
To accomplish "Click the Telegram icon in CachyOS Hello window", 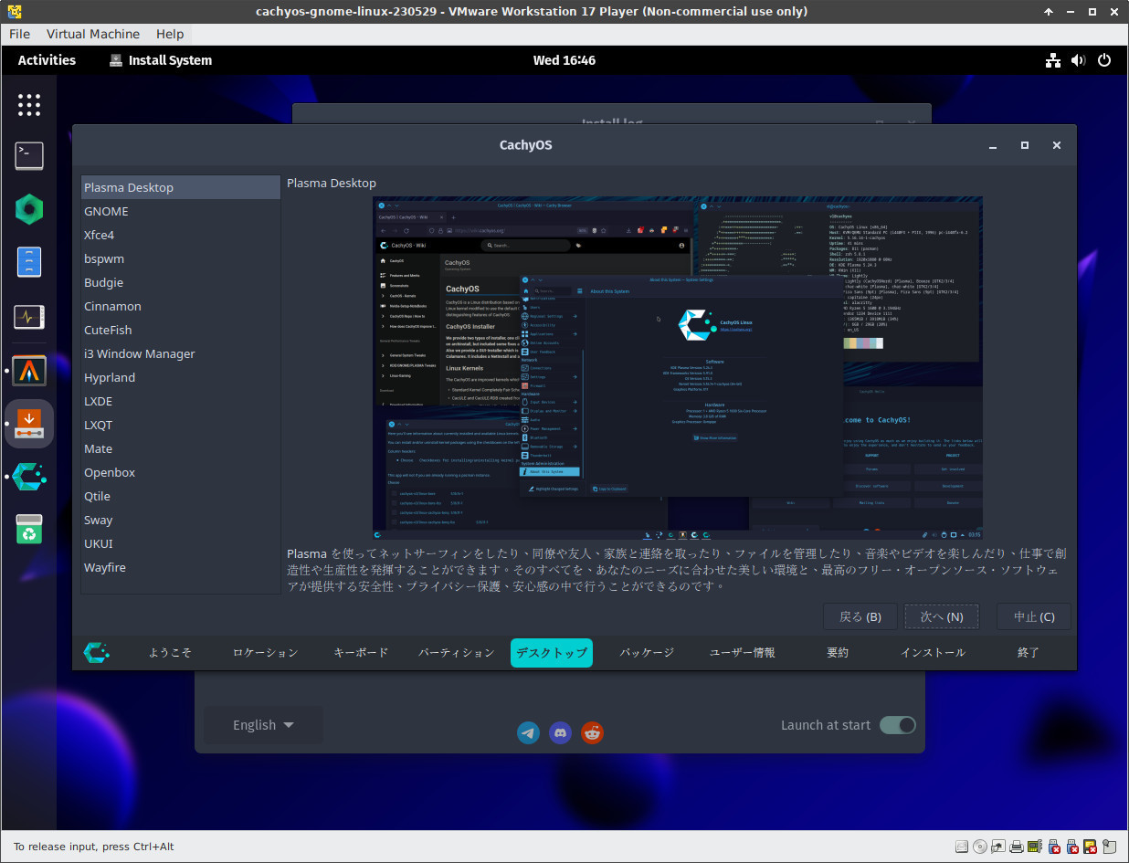I will (x=528, y=732).
